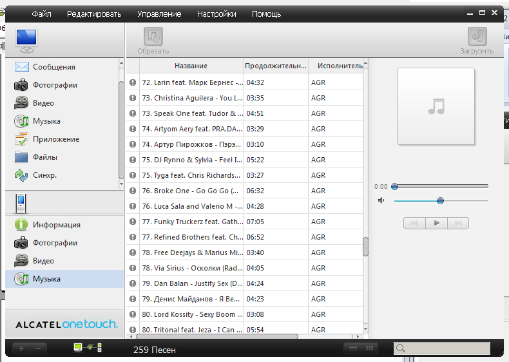Click status icon of Luca Sala row

coord(133,206)
